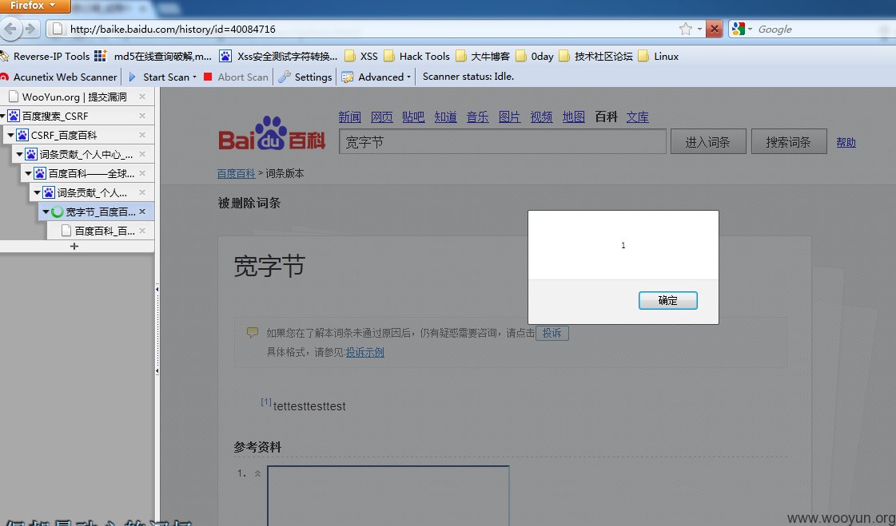Open the Advanced dropdown menu

(376, 77)
